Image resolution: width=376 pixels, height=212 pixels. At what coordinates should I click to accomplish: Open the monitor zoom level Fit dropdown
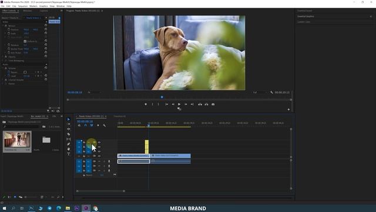[x=94, y=92]
